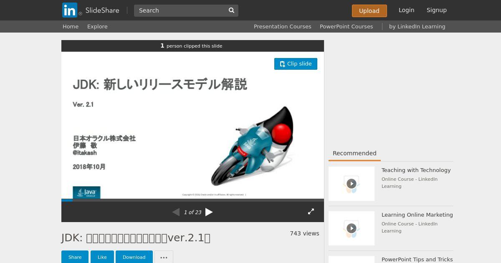Click the Download button
The height and width of the screenshot is (263, 501).
point(134,257)
